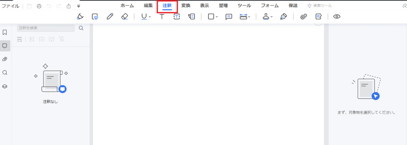
Task: Toggle annotation visibility with the eye icon
Action: point(337,17)
